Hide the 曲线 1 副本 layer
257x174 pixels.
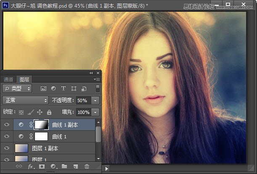(6, 125)
